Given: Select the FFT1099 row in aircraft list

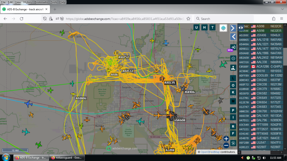Looking at the screenshot, I should [261, 125].
